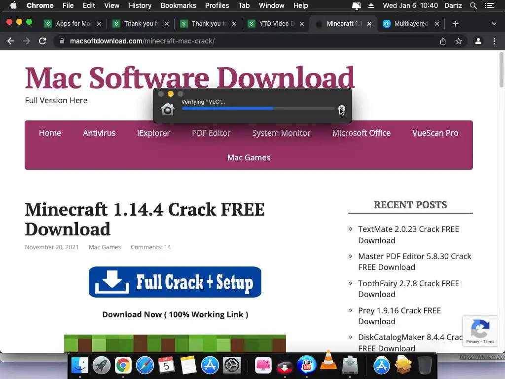The height and width of the screenshot is (379, 505).
Task: Click the Mac Games category under the title
Action: point(105,247)
